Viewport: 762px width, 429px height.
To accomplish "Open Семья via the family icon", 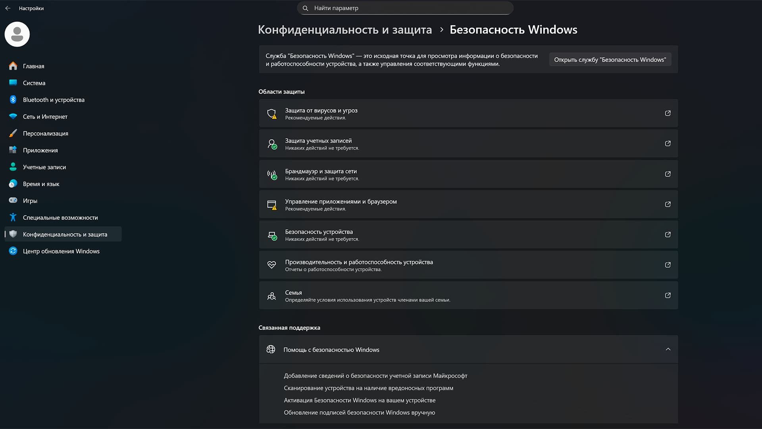I will pos(272,296).
